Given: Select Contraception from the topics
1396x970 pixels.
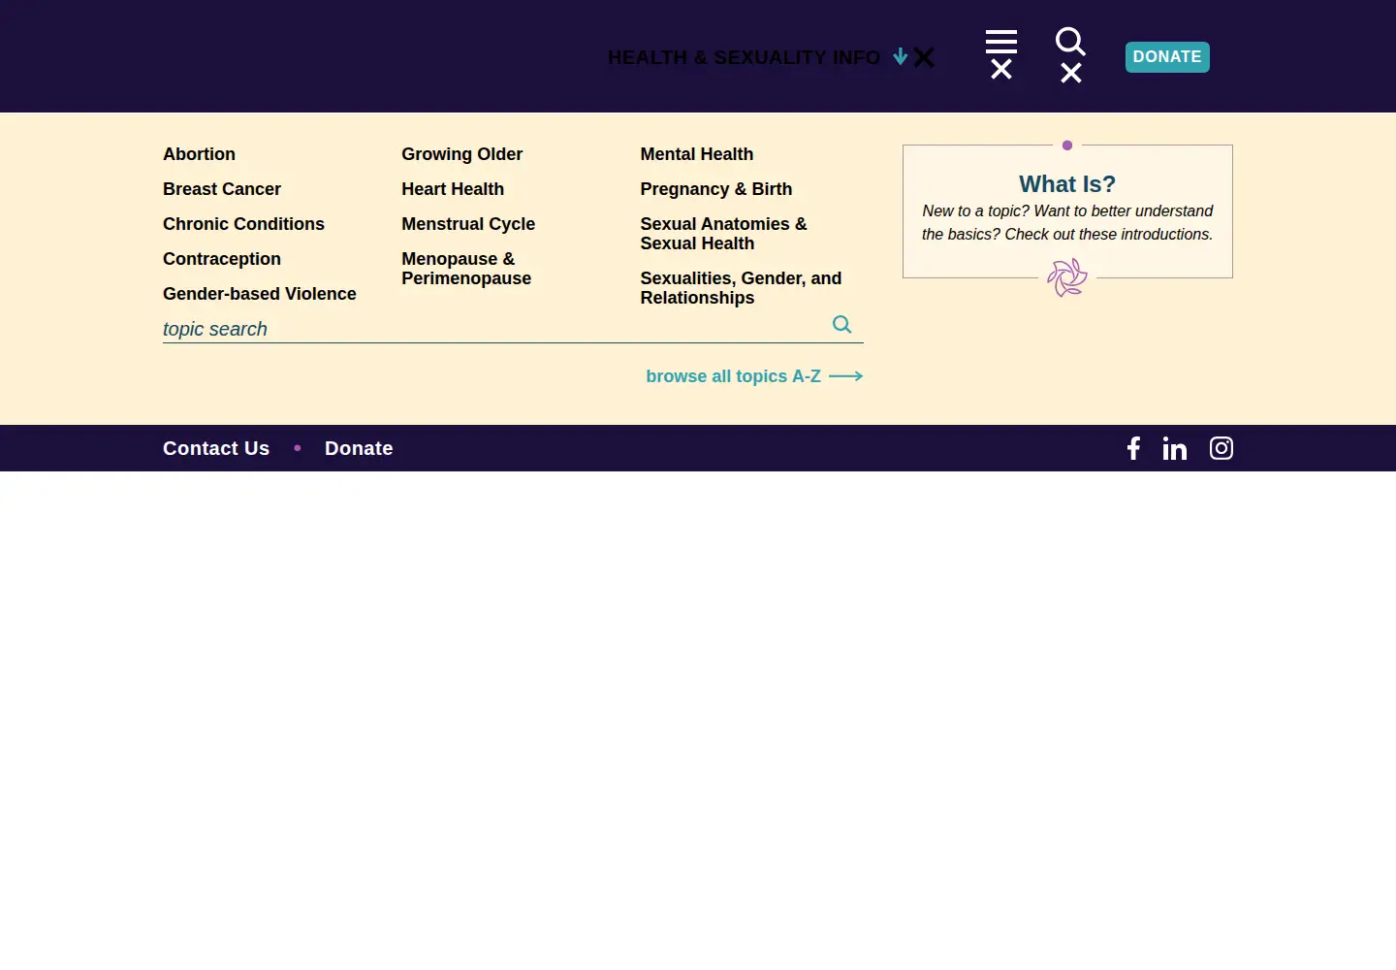Looking at the screenshot, I should (x=222, y=259).
